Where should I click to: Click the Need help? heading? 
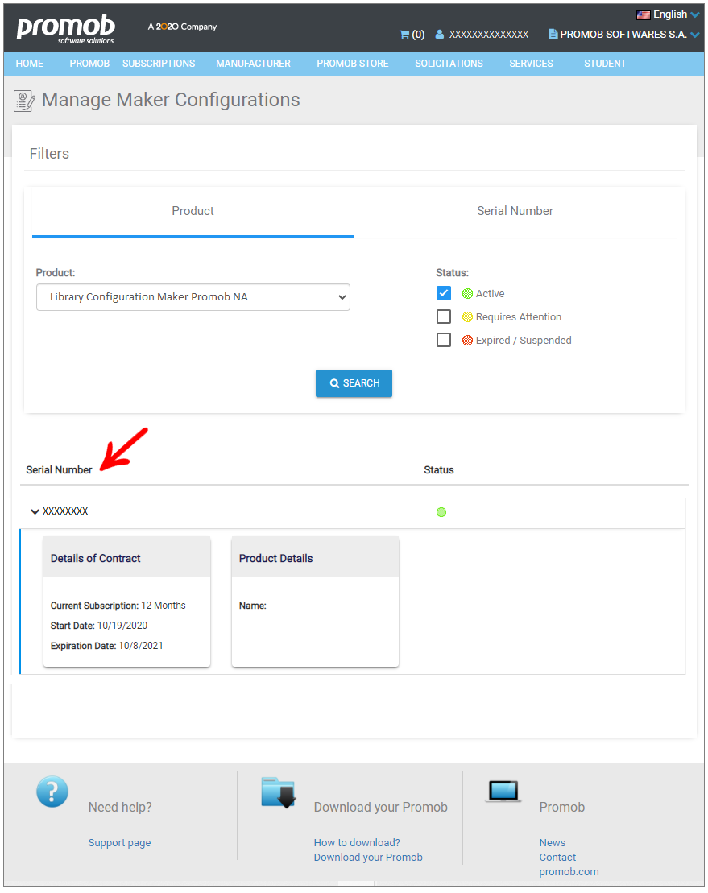coord(120,808)
